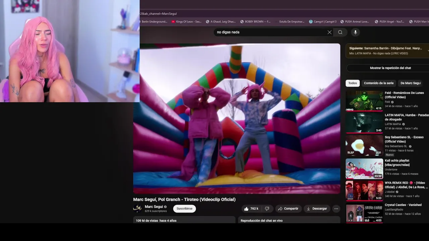Click the 'LastGangRadio' channel name
The width and height of the screenshot is (429, 241).
pyautogui.click(x=394, y=210)
